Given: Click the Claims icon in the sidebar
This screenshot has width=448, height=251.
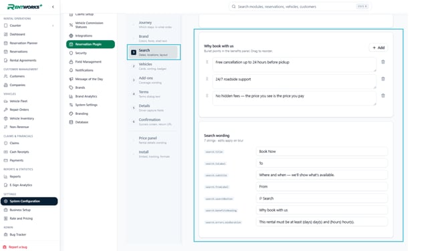Looking at the screenshot, I should [6, 143].
